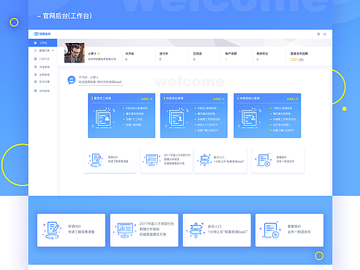
Task: Open the enlarged 新手入门 card in the bottom strip
Action: pos(217,230)
